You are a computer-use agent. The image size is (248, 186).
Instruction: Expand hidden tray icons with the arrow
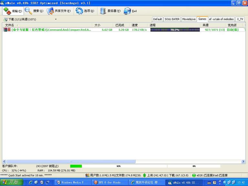pos(225,182)
